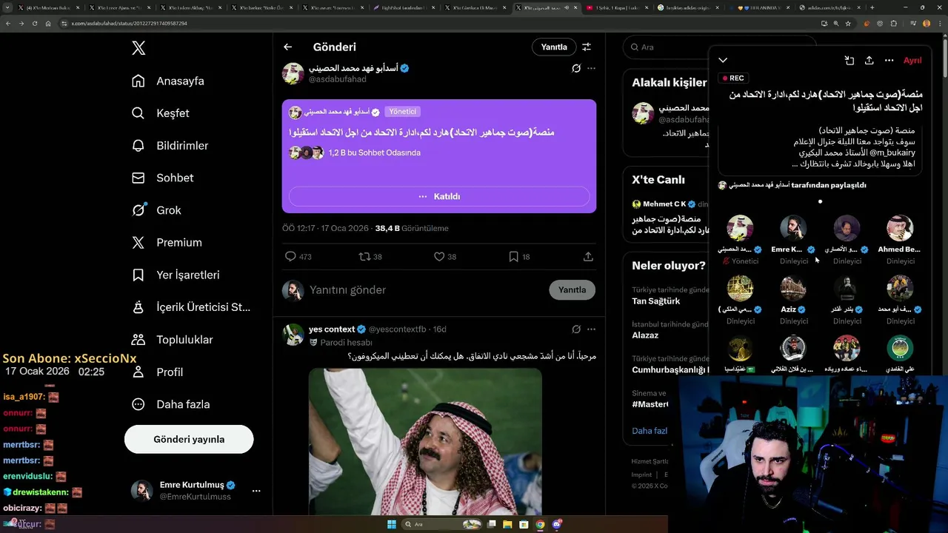Open Sohbet envelope icon

click(x=138, y=178)
